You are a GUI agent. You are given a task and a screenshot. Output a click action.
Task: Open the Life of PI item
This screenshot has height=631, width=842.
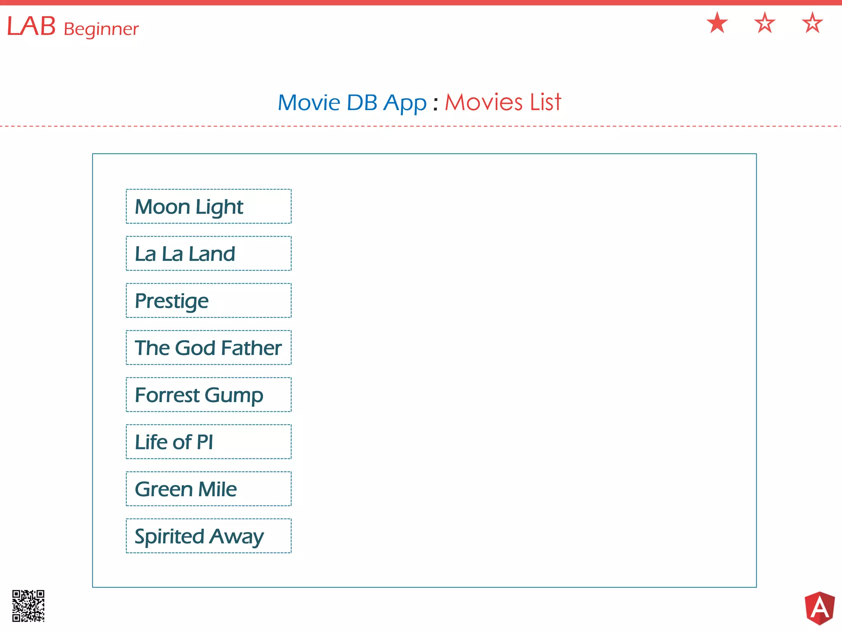[x=208, y=442]
